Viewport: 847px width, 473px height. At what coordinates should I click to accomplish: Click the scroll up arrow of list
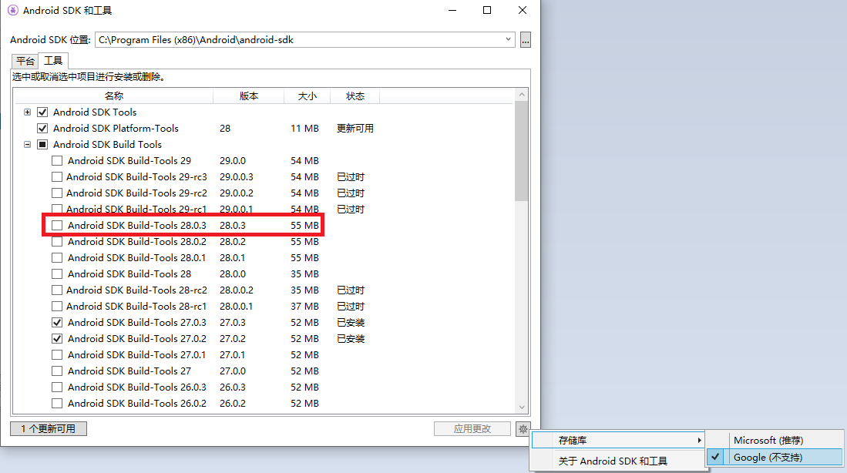point(522,95)
